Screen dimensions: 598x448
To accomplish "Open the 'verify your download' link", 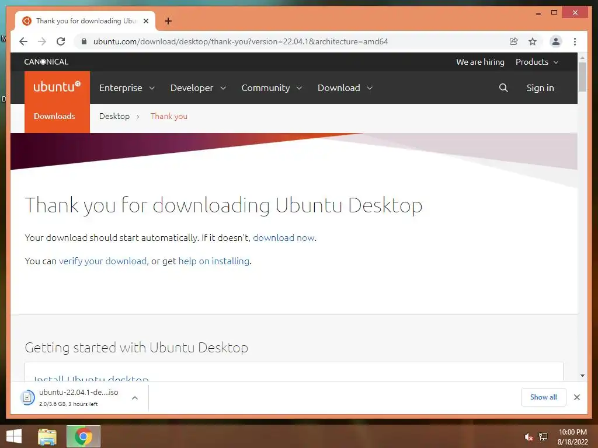I will click(103, 261).
